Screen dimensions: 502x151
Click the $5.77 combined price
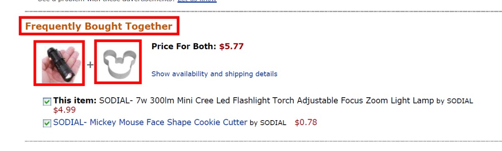tap(231, 46)
